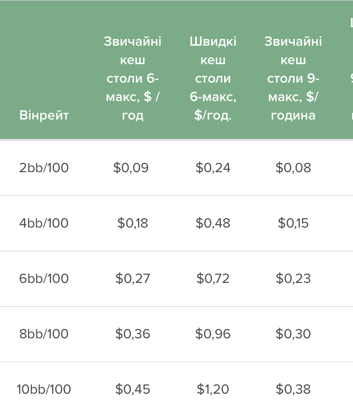Click the Вінрейт column header
Image resolution: width=353 pixels, height=414 pixels.
tap(44, 115)
